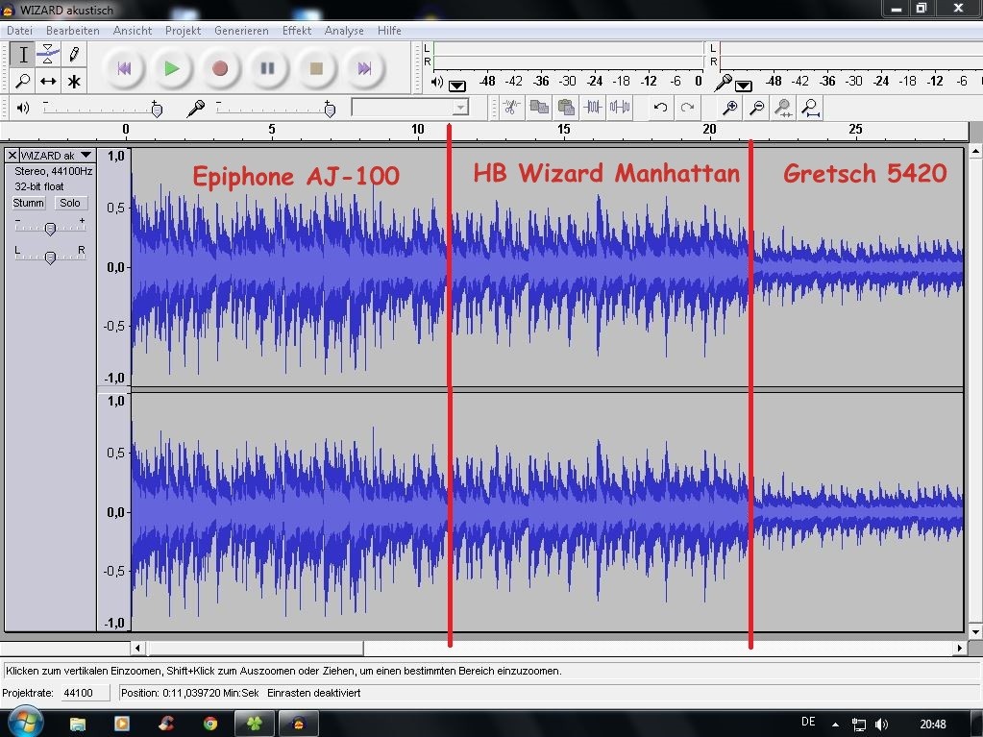Open the input source combo box
The height and width of the screenshot is (737, 983).
pyautogui.click(x=410, y=108)
